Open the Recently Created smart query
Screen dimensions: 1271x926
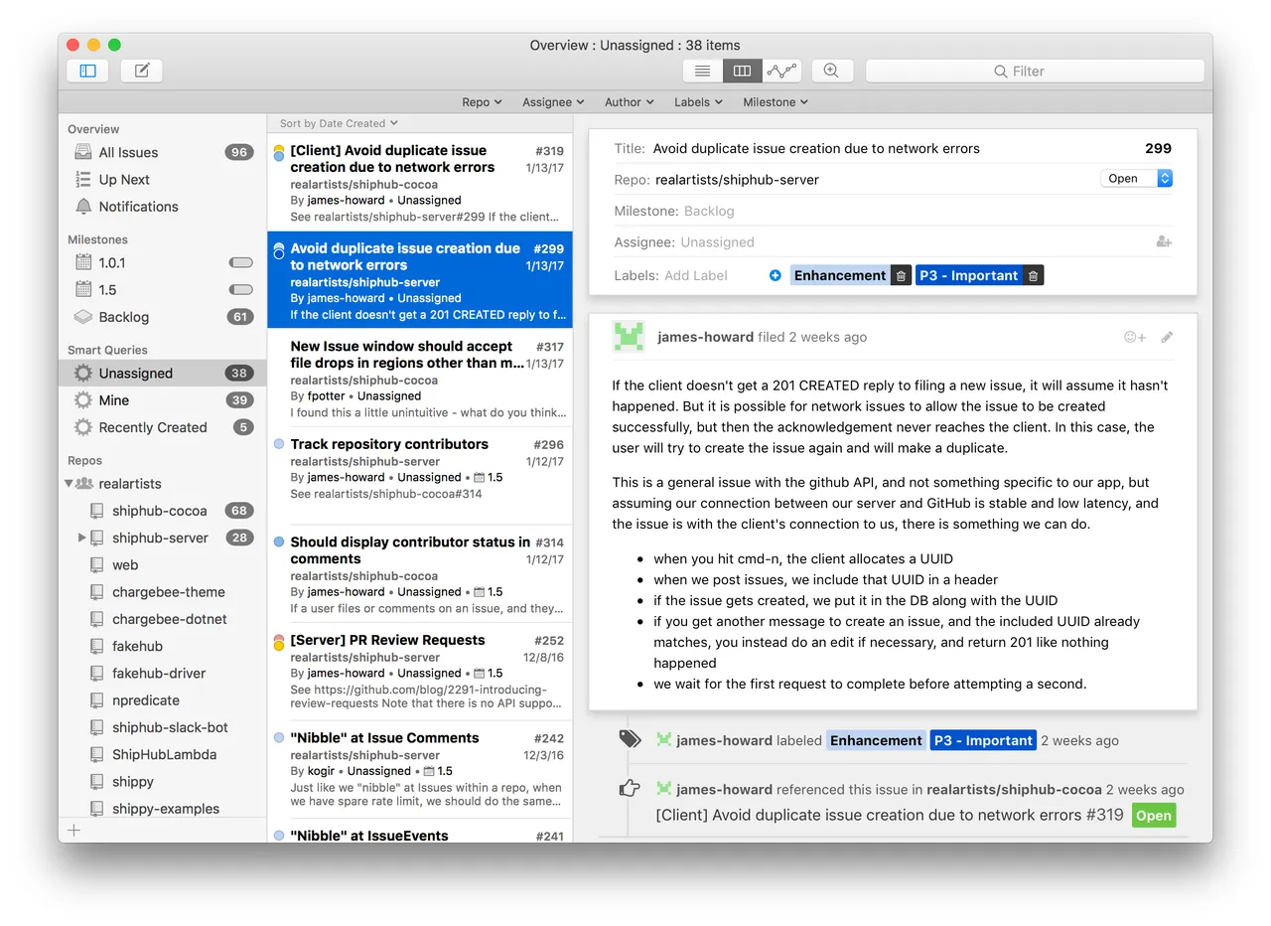tap(163, 427)
